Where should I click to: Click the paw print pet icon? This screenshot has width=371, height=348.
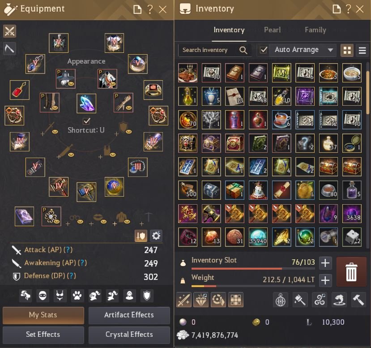coord(77,296)
